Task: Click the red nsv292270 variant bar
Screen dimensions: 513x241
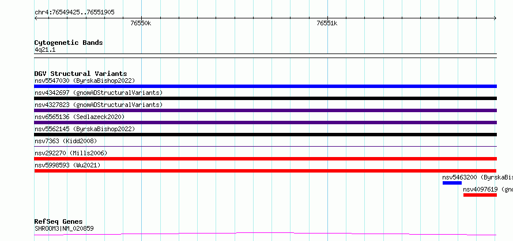Action: point(265,159)
